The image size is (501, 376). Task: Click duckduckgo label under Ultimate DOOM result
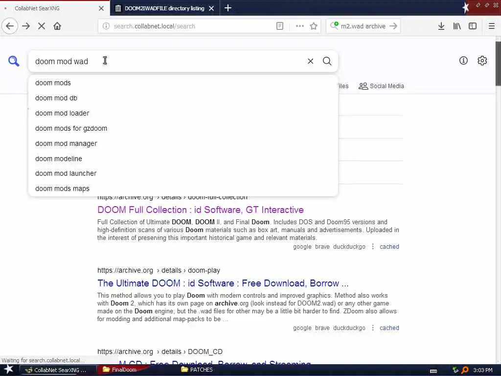point(349,328)
